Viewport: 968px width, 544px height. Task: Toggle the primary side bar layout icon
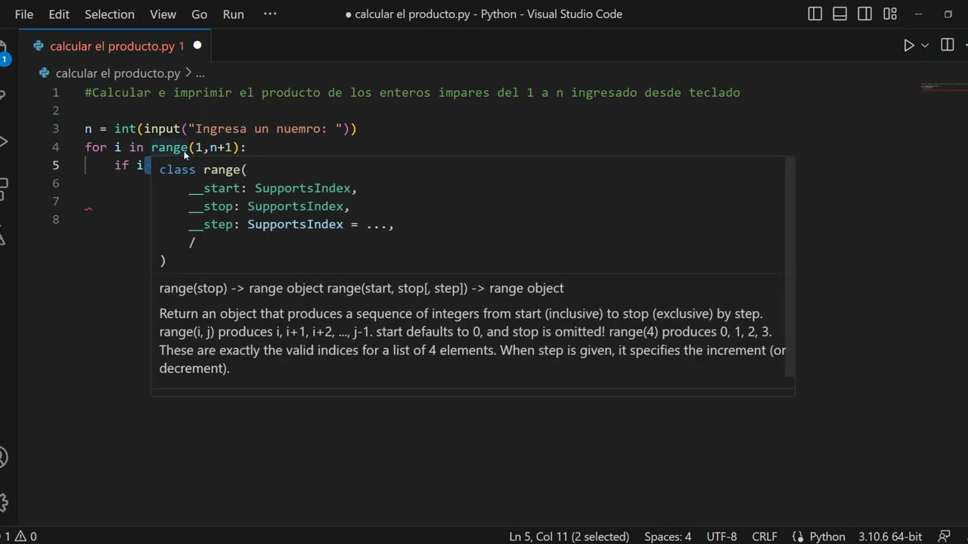(x=814, y=14)
